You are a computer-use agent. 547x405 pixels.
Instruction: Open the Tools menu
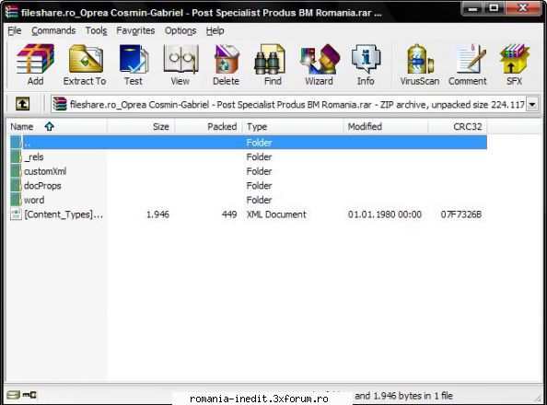(96, 30)
